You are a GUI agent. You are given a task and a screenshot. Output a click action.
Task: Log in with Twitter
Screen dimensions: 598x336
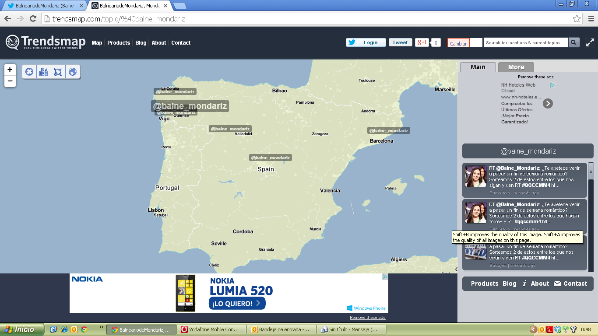pyautogui.click(x=366, y=42)
